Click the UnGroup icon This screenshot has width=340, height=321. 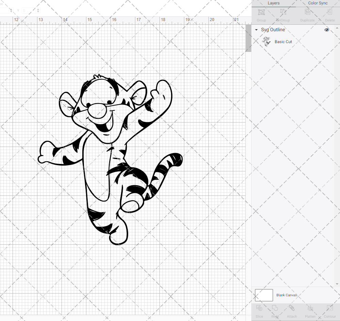283,12
